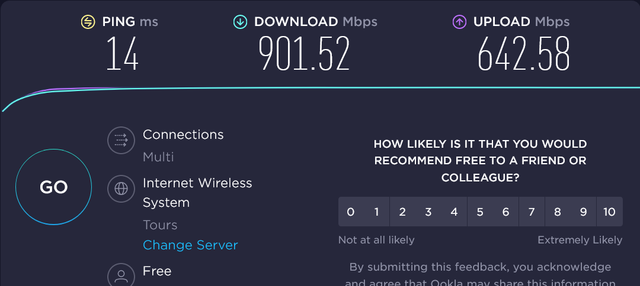Click the purple upload arrow icon

pyautogui.click(x=459, y=22)
